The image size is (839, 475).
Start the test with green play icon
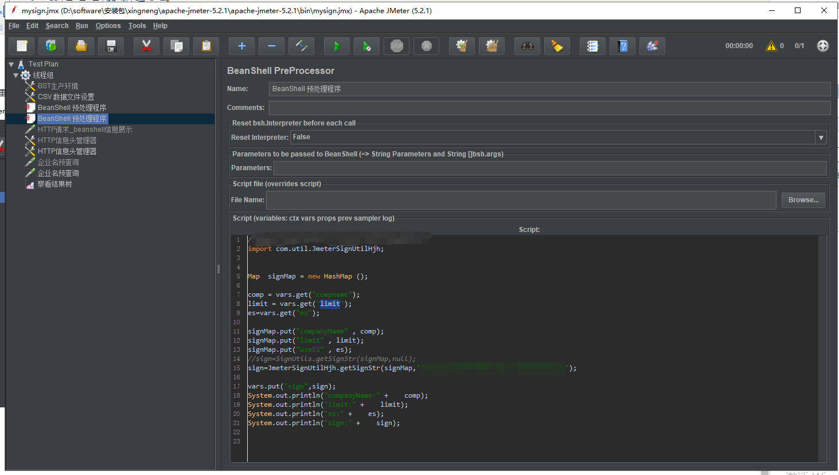pyautogui.click(x=337, y=46)
